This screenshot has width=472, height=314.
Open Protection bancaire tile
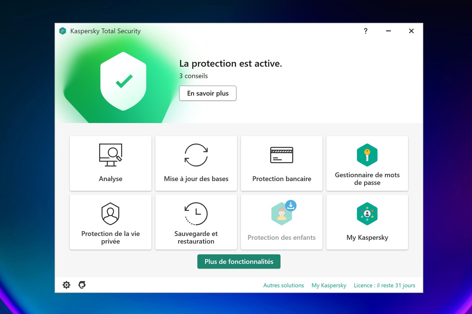pyautogui.click(x=282, y=163)
